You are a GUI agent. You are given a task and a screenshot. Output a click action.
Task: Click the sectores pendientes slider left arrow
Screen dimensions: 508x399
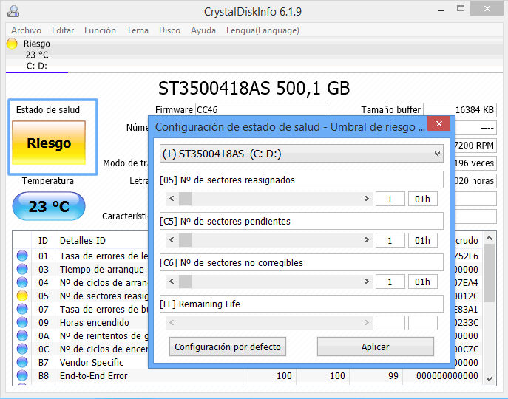172,240
